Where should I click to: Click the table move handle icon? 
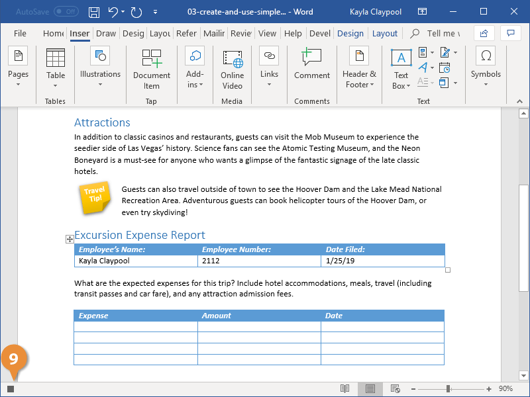(70, 239)
